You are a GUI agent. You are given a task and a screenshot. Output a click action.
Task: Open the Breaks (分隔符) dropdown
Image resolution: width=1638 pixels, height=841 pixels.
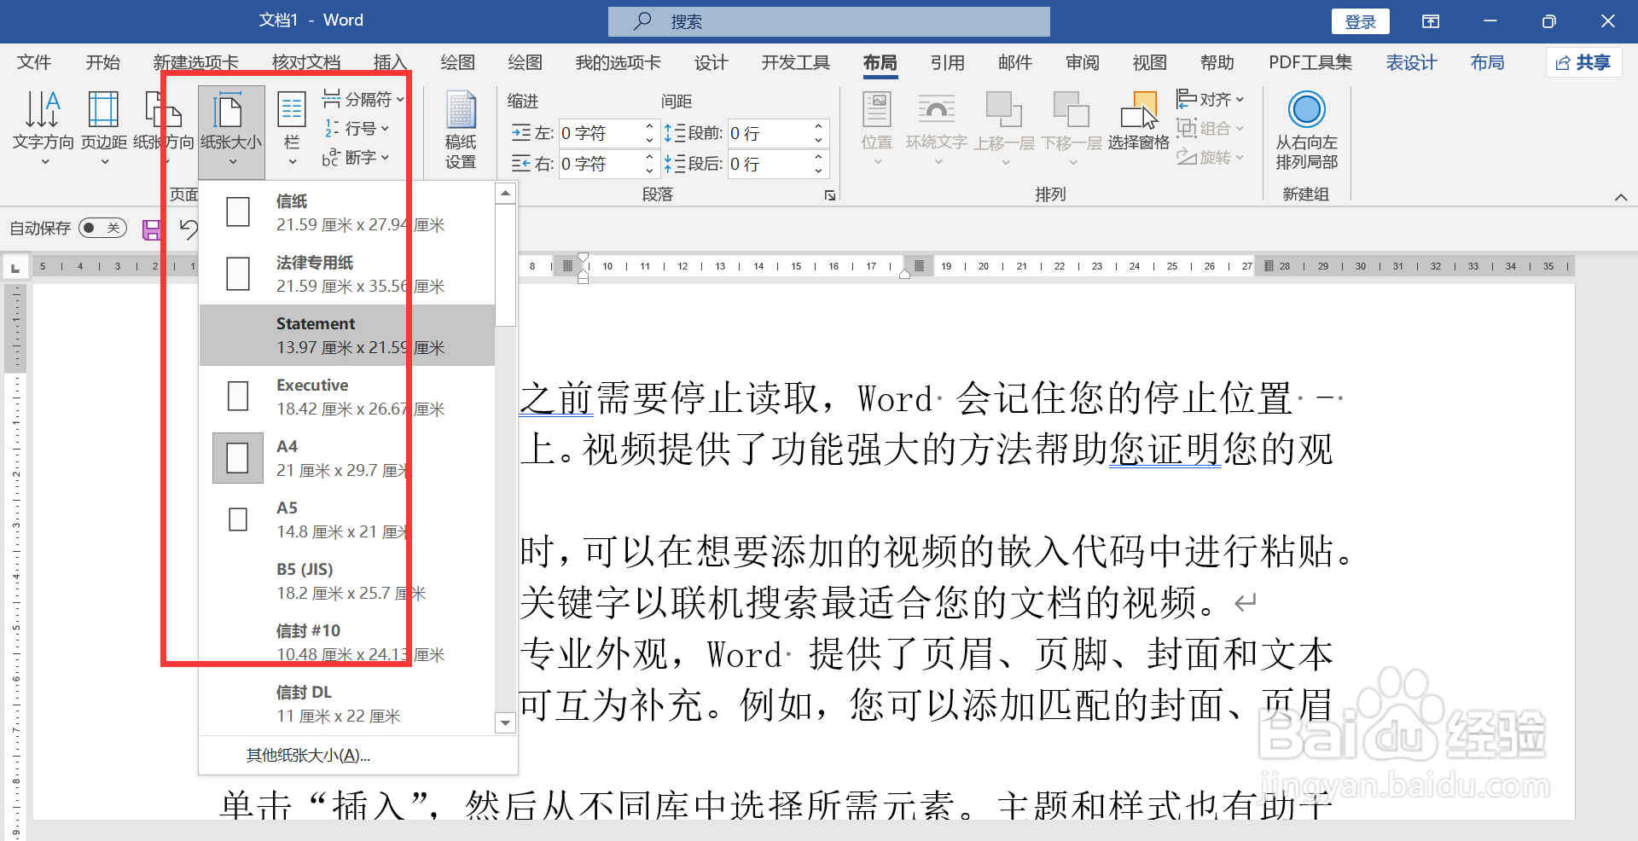click(x=363, y=100)
